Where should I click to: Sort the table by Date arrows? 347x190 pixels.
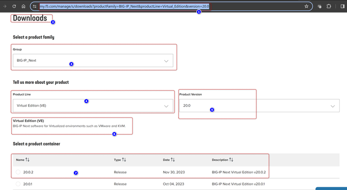click(173, 159)
